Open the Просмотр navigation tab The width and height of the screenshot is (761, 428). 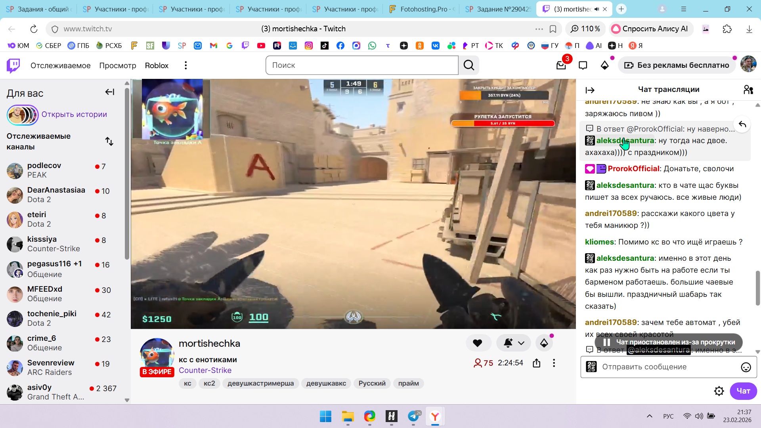(x=117, y=65)
